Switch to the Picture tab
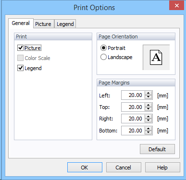186x180 pixels. point(43,24)
